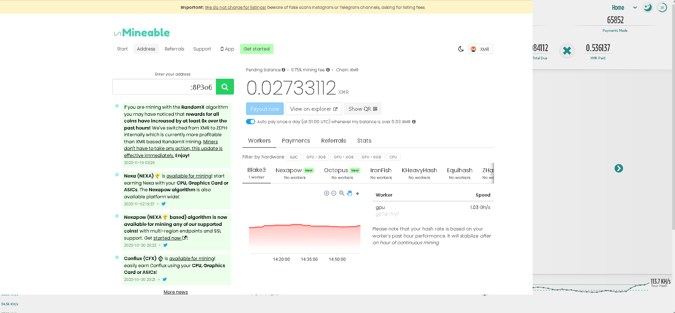The height and width of the screenshot is (313, 675).
Task: Filter hardware by GPU > 3GB
Action: coord(316,157)
